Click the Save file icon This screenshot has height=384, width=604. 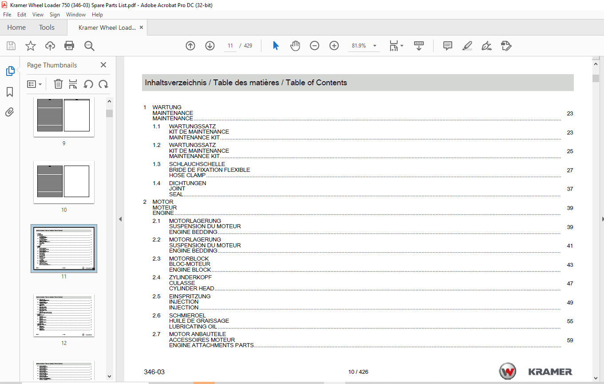(11, 46)
